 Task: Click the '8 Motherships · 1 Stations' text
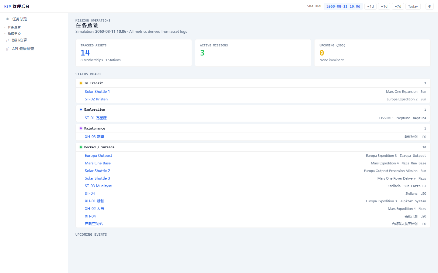[101, 60]
